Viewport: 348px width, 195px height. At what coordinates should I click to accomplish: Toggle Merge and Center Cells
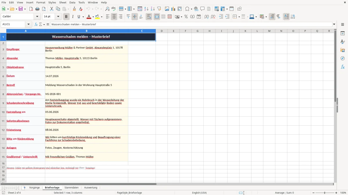coord(157,17)
